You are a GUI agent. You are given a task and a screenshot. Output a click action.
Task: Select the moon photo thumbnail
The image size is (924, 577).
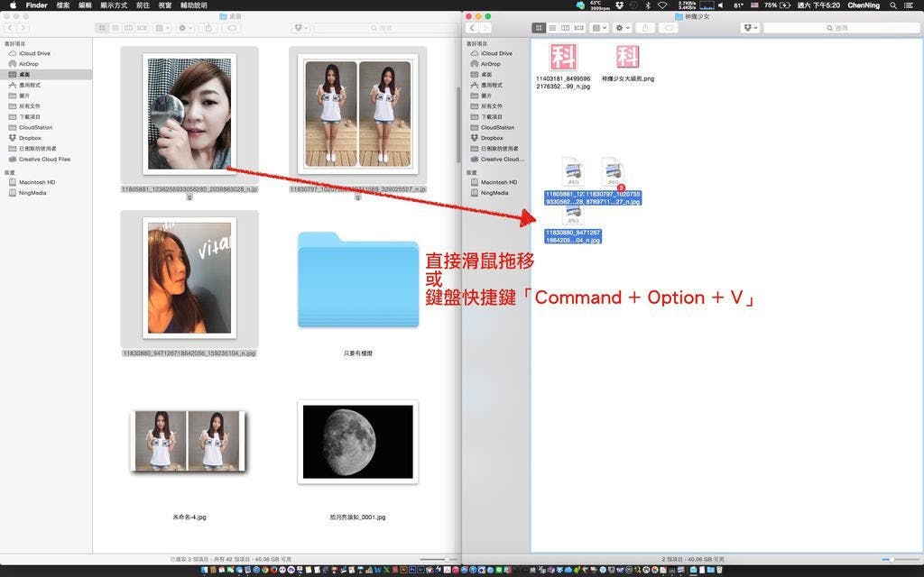[357, 442]
